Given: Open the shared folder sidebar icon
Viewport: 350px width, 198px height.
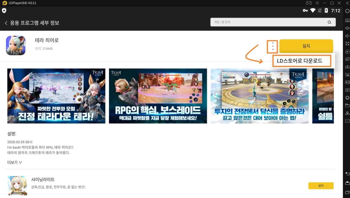Looking at the screenshot, I should (x=347, y=105).
